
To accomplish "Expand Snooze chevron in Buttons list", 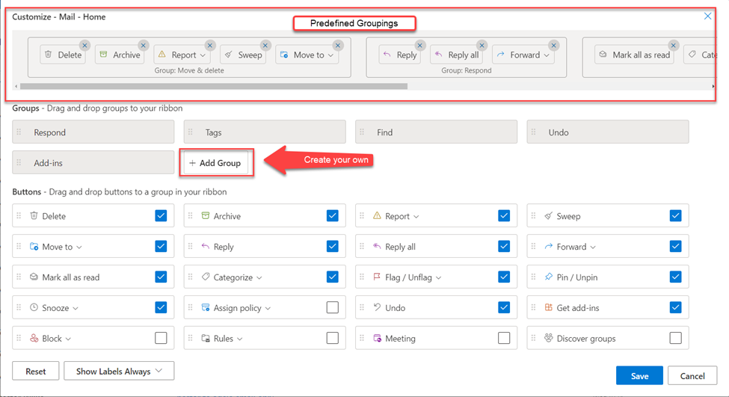I will pos(76,309).
